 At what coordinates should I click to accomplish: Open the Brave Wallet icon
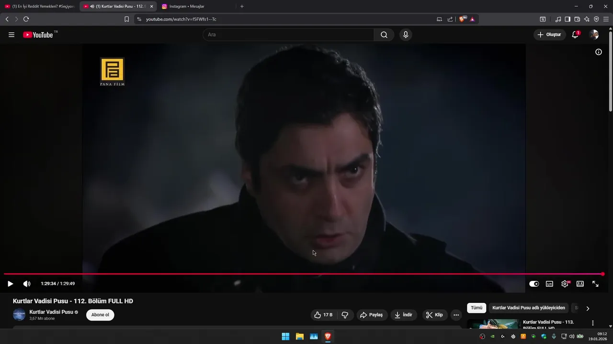577,19
